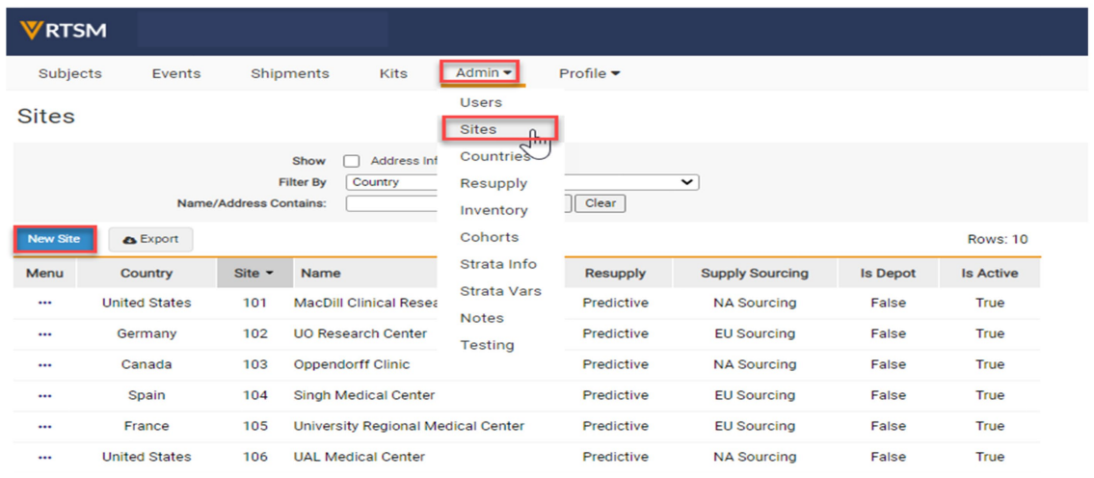The image size is (1094, 478).
Task: Collapse the Admin dropdown menu
Action: point(482,72)
